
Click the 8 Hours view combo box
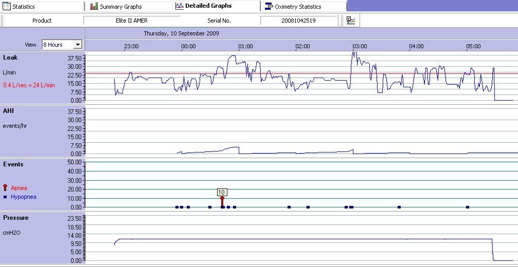point(58,45)
